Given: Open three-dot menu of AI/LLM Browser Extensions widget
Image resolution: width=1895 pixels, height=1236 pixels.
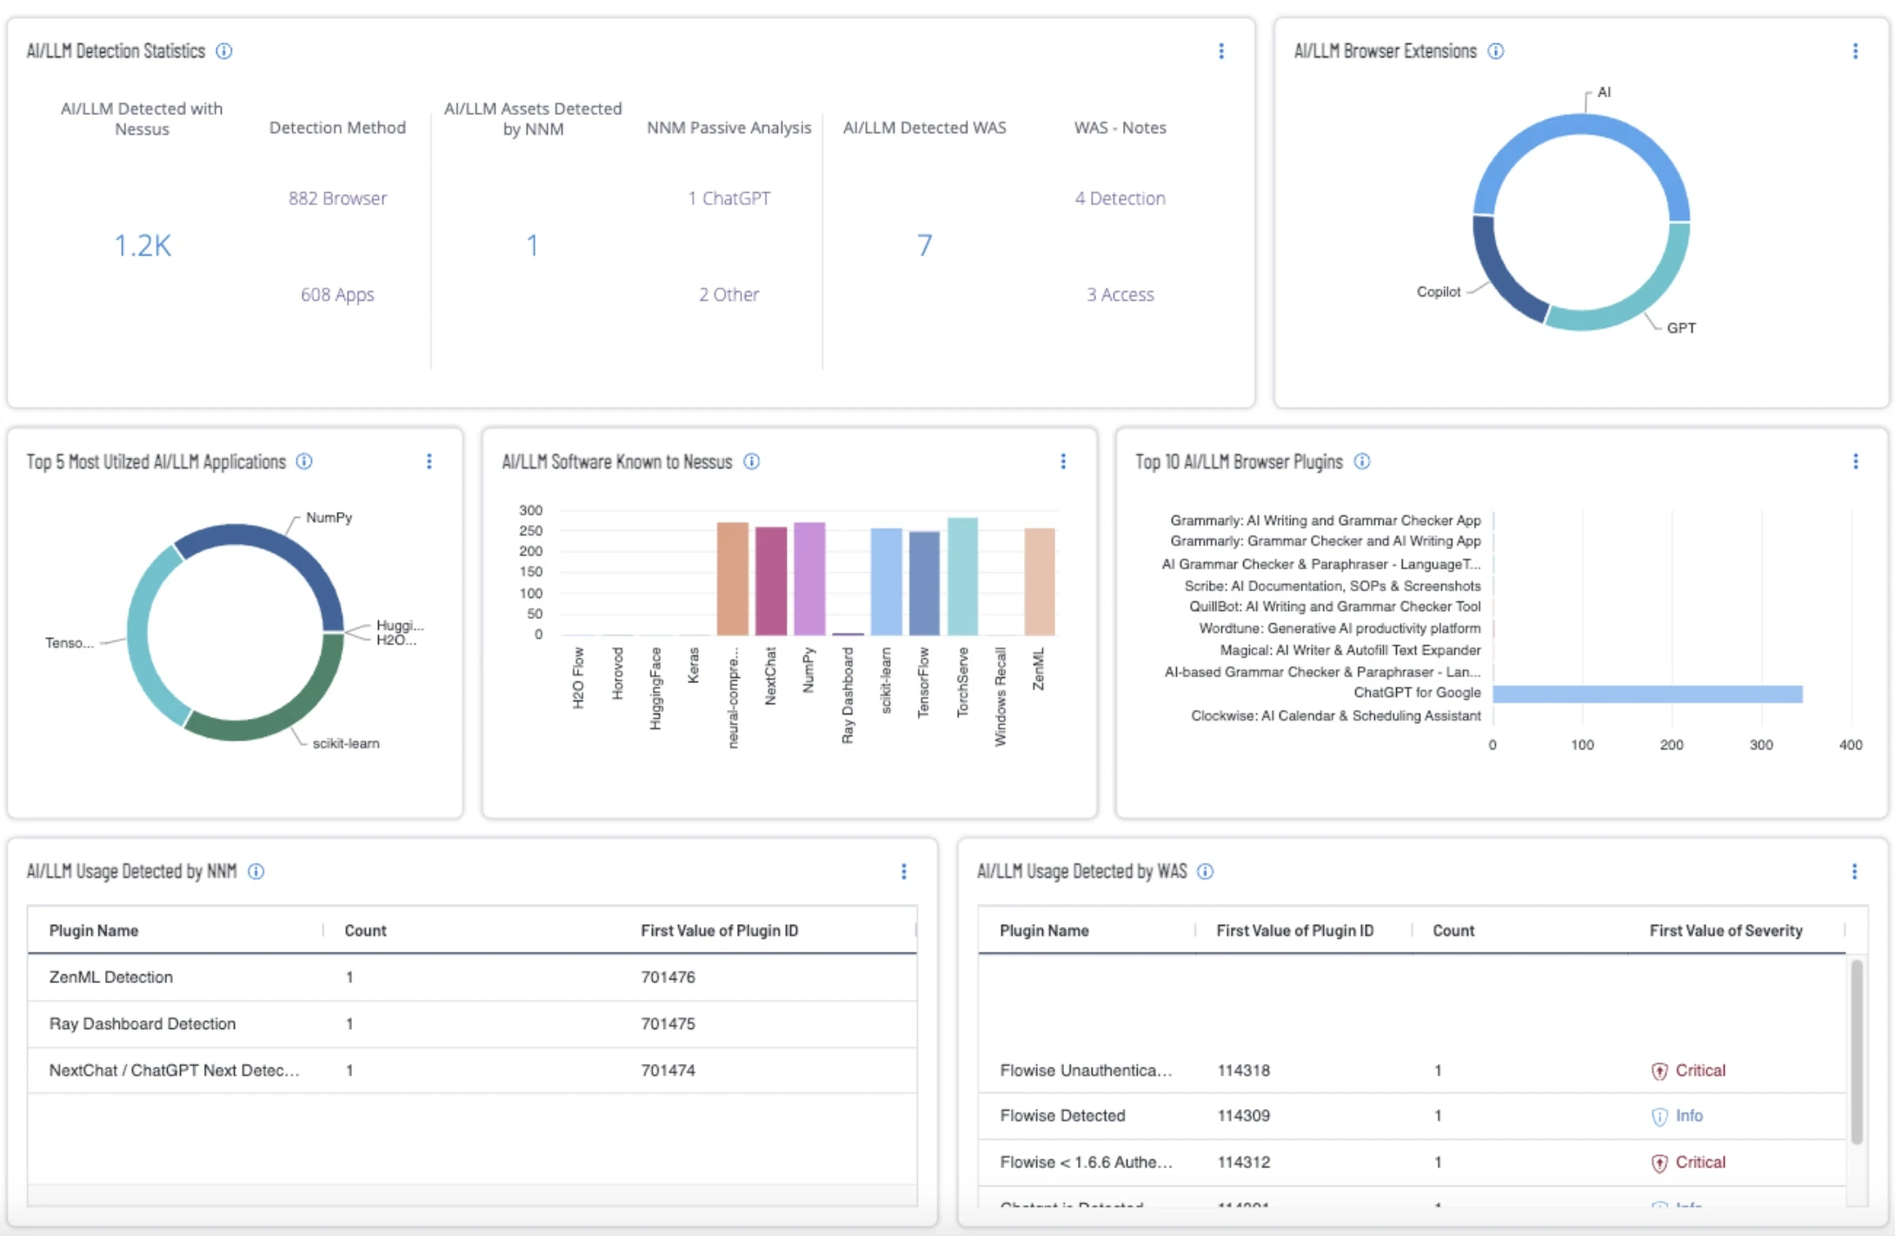Looking at the screenshot, I should [x=1855, y=51].
